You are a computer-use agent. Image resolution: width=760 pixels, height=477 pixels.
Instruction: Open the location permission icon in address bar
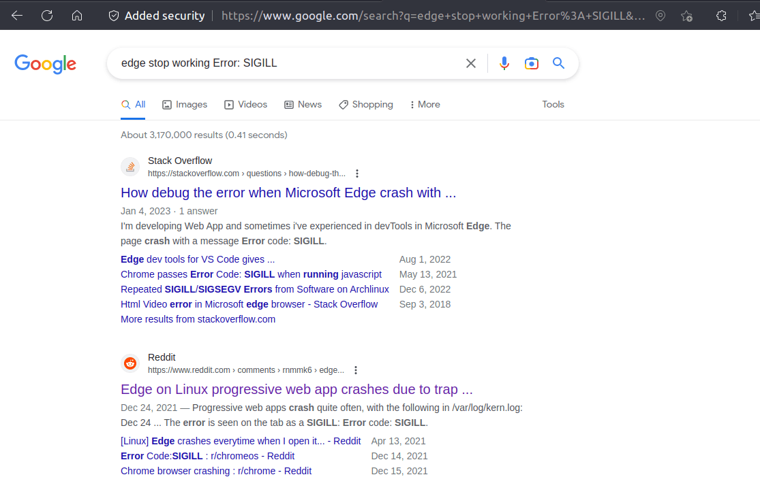pos(660,16)
